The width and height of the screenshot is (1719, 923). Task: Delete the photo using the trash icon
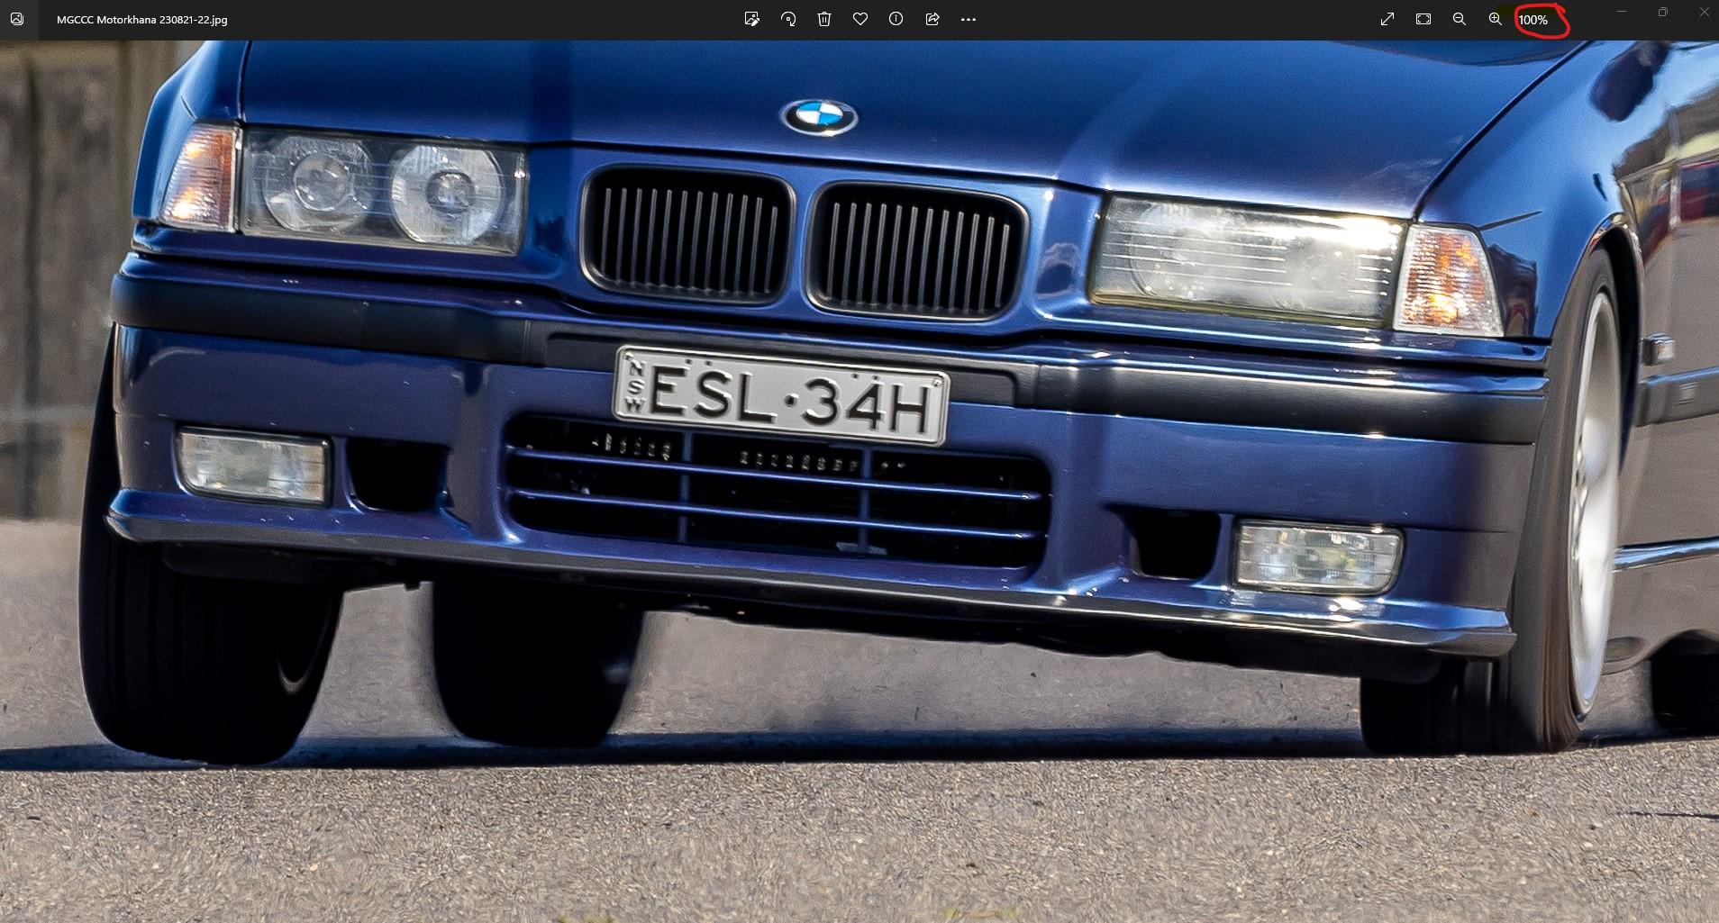824,19
